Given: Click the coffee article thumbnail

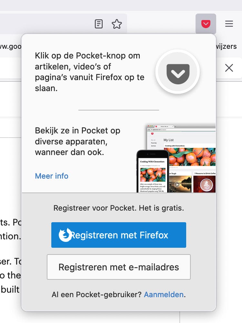Looking at the screenshot, I should tap(205, 183).
